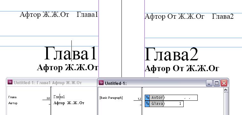Screen dimensions: 242x115
Task: Click the InDesign icon in front Untitled-1 window
Action: pyautogui.click(x=101, y=83)
